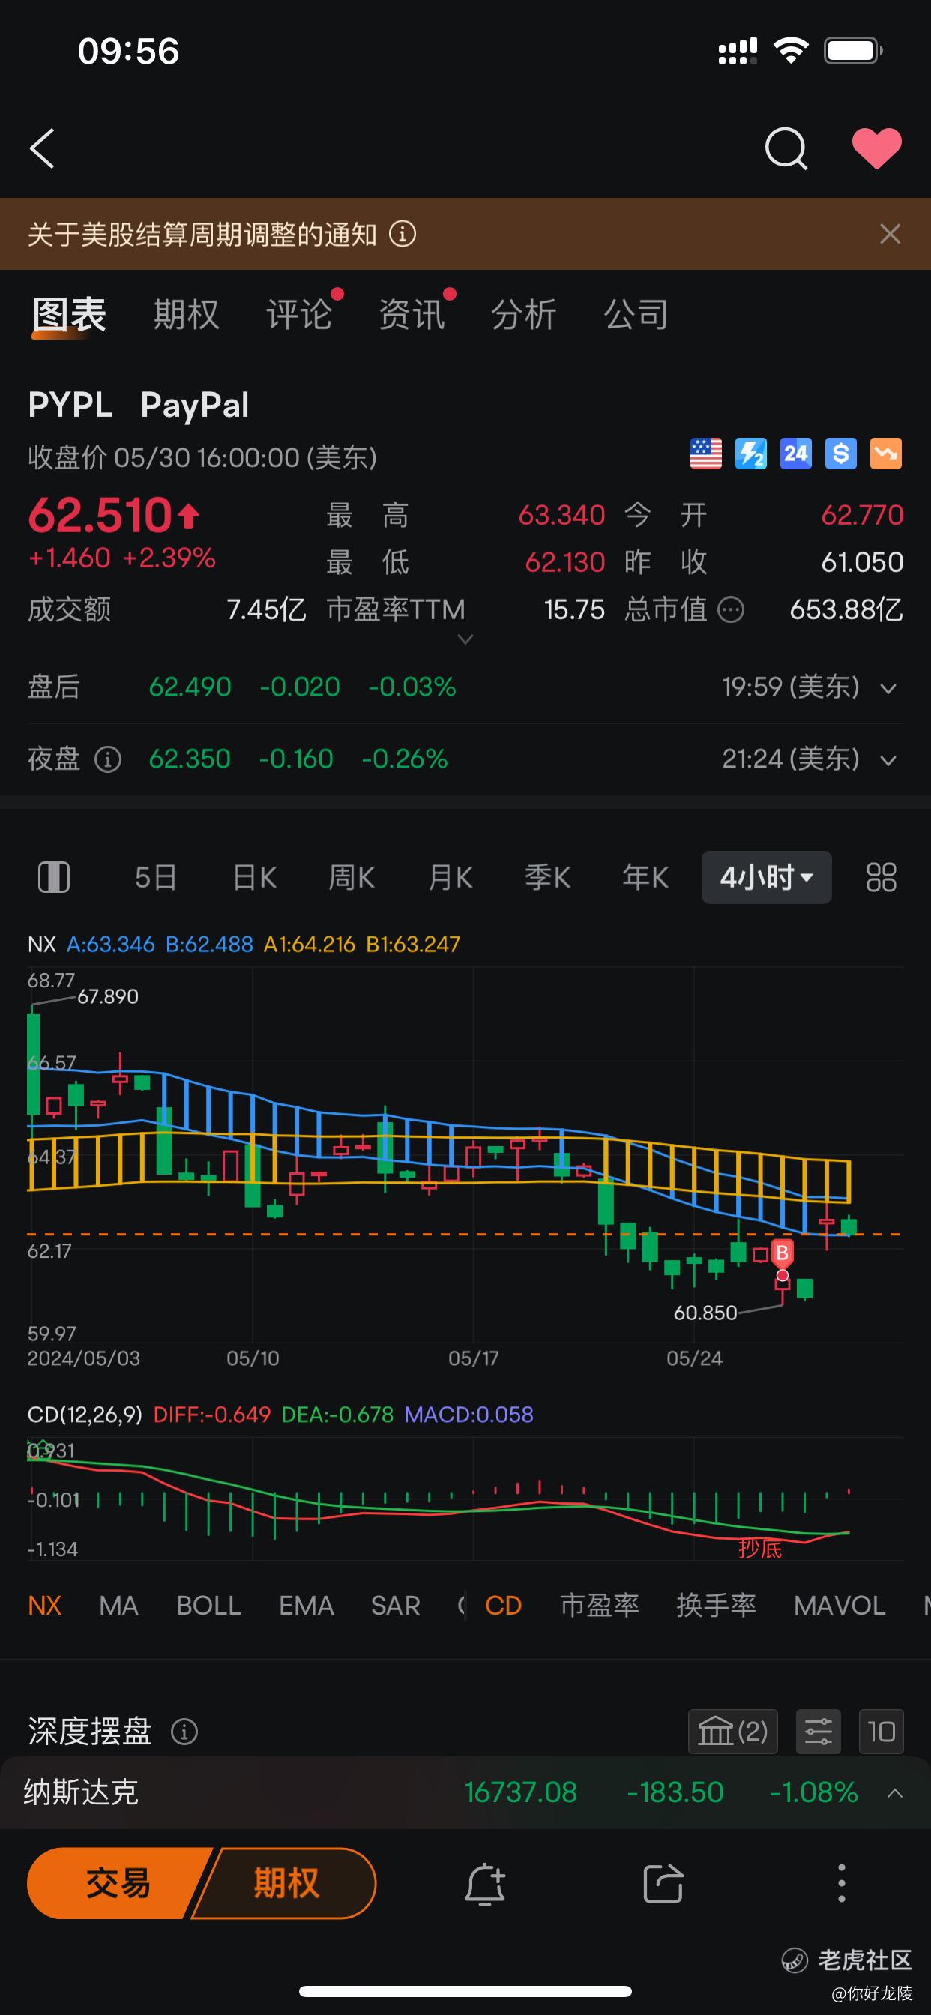Viewport: 931px width, 2015px height.
Task: Select the 日K chart period
Action: (254, 877)
